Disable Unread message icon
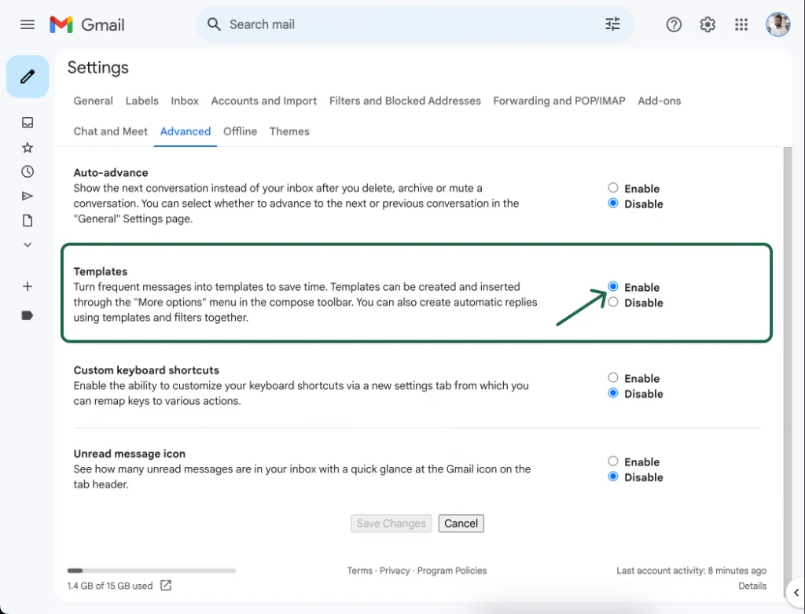 [613, 476]
